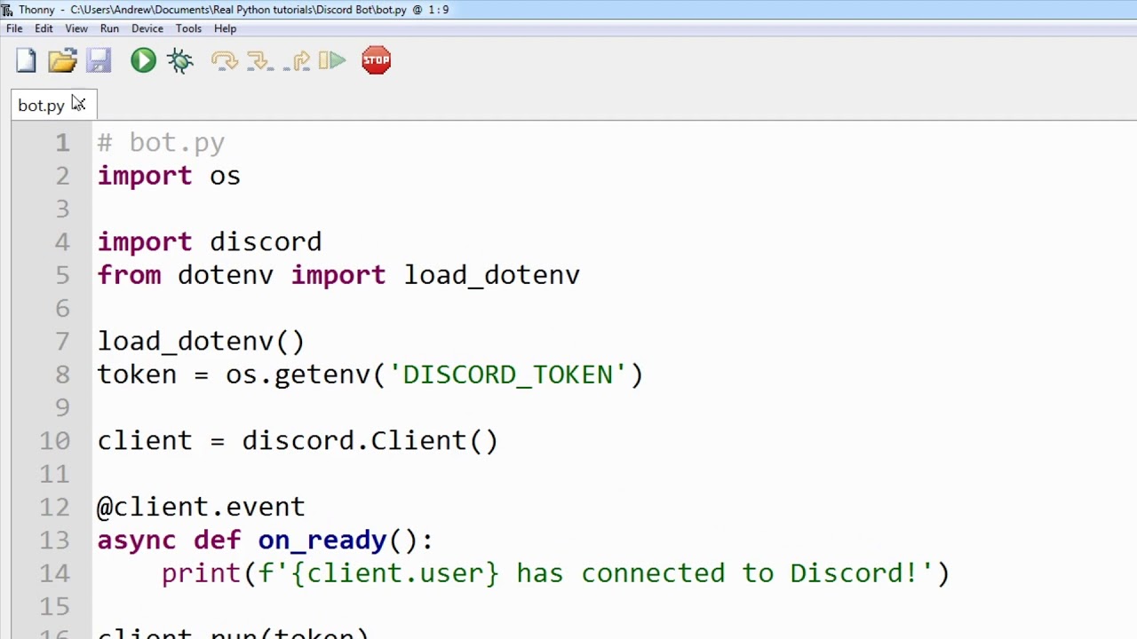Open the Device menu

[147, 28]
